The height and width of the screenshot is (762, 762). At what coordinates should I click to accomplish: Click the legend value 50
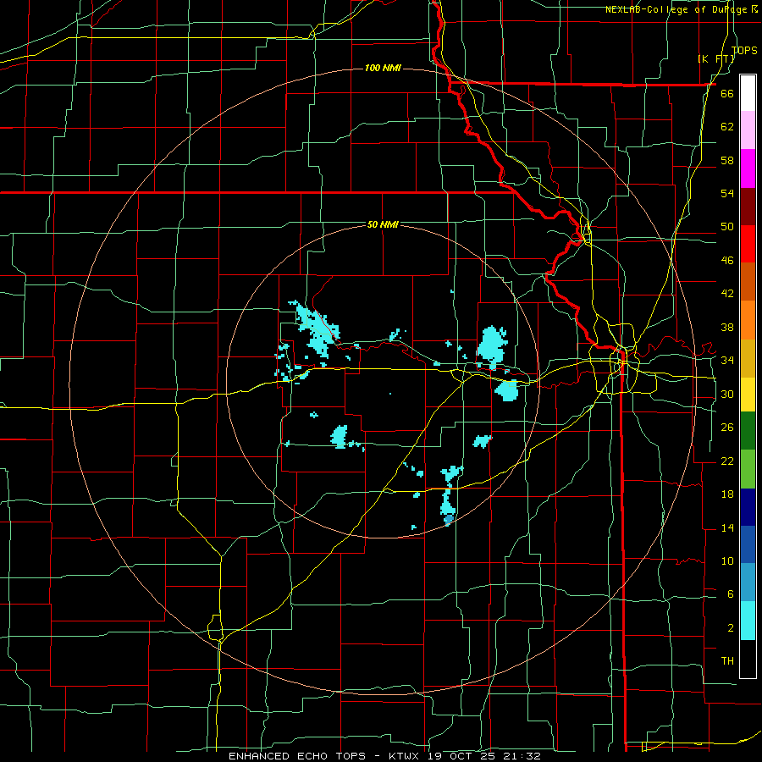727,227
